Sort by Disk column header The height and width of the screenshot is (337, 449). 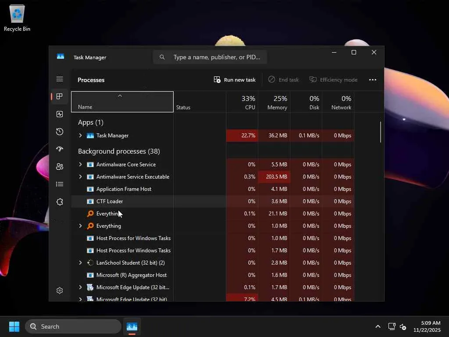[306, 102]
